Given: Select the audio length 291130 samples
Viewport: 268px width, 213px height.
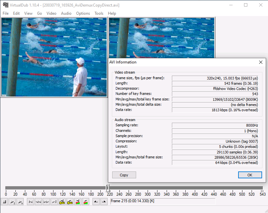Looking at the screenshot, I should [x=215, y=152].
